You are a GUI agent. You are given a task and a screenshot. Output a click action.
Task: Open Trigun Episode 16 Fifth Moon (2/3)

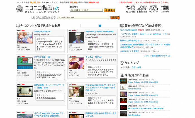(143, 95)
